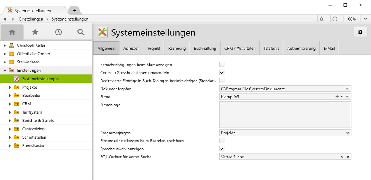Click into the Dokumentenpfad field
This screenshot has width=371, height=180.
pyautogui.click(x=282, y=89)
